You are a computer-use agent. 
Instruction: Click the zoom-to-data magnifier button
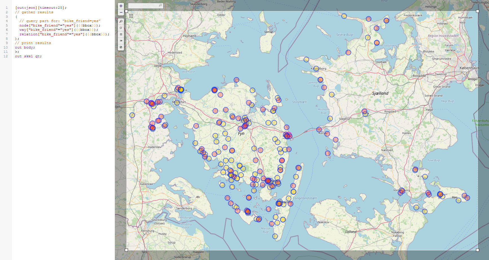tap(121, 21)
